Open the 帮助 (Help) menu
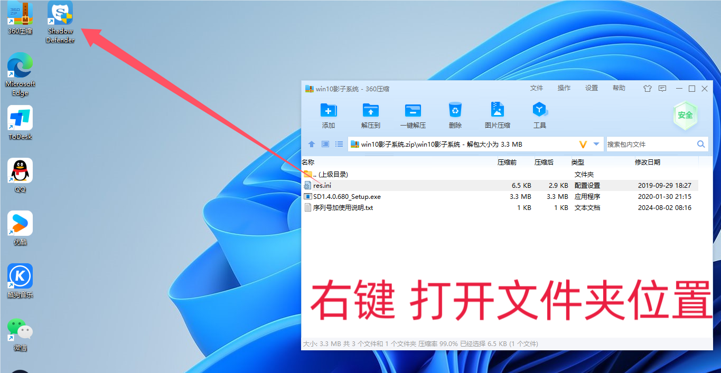Viewport: 721px width, 373px height. point(619,88)
